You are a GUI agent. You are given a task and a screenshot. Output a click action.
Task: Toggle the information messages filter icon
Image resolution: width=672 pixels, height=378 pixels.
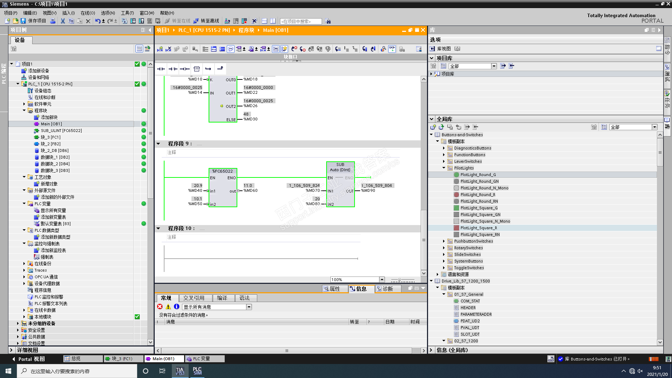[176, 307]
